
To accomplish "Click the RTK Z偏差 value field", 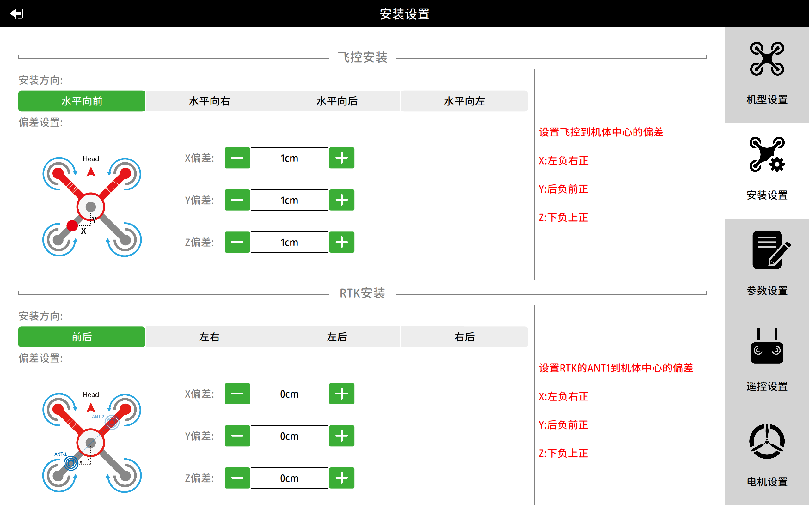I will [289, 478].
